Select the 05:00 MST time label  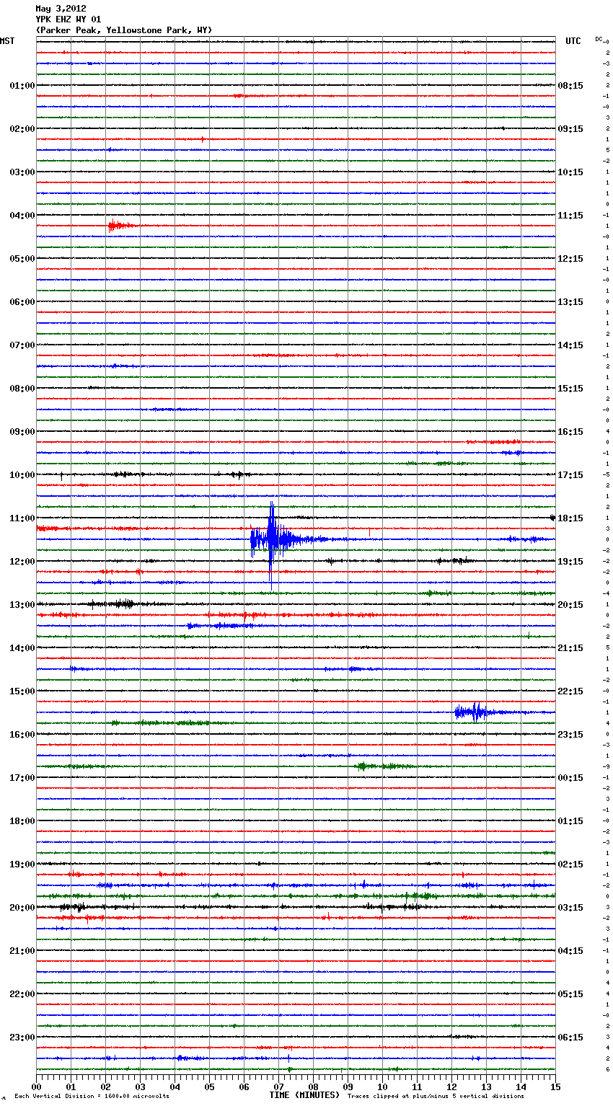coord(22,258)
